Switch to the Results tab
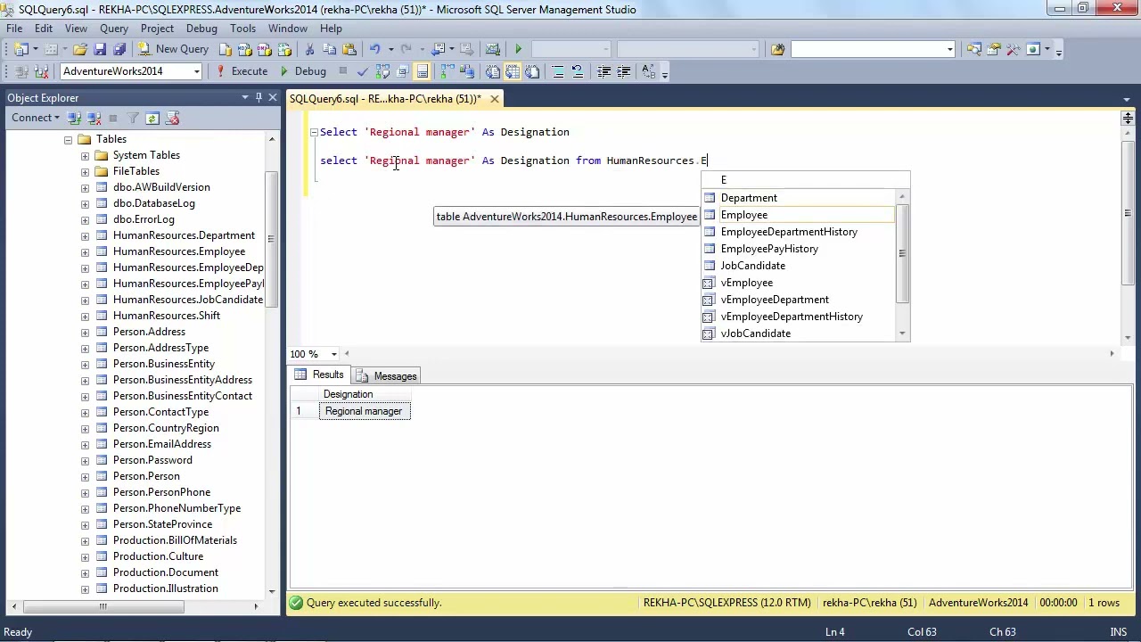Viewport: 1141px width, 642px height. (319, 375)
